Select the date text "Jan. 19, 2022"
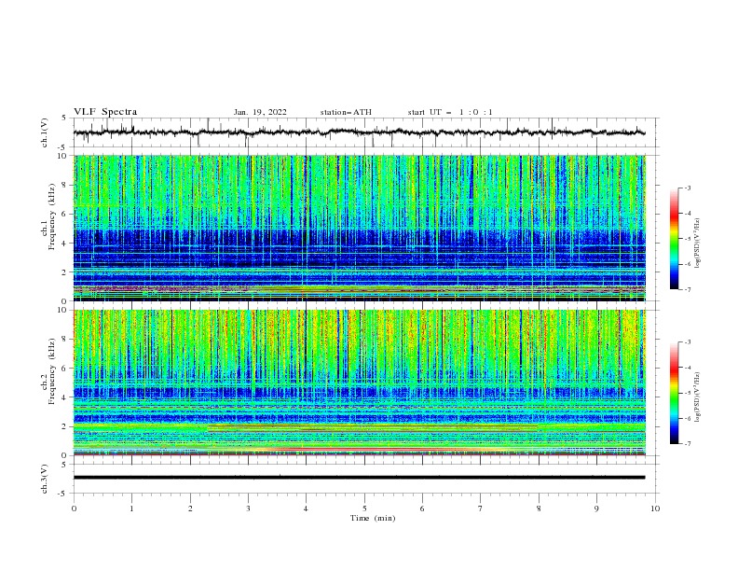The height and width of the screenshot is (571, 738). coord(260,112)
